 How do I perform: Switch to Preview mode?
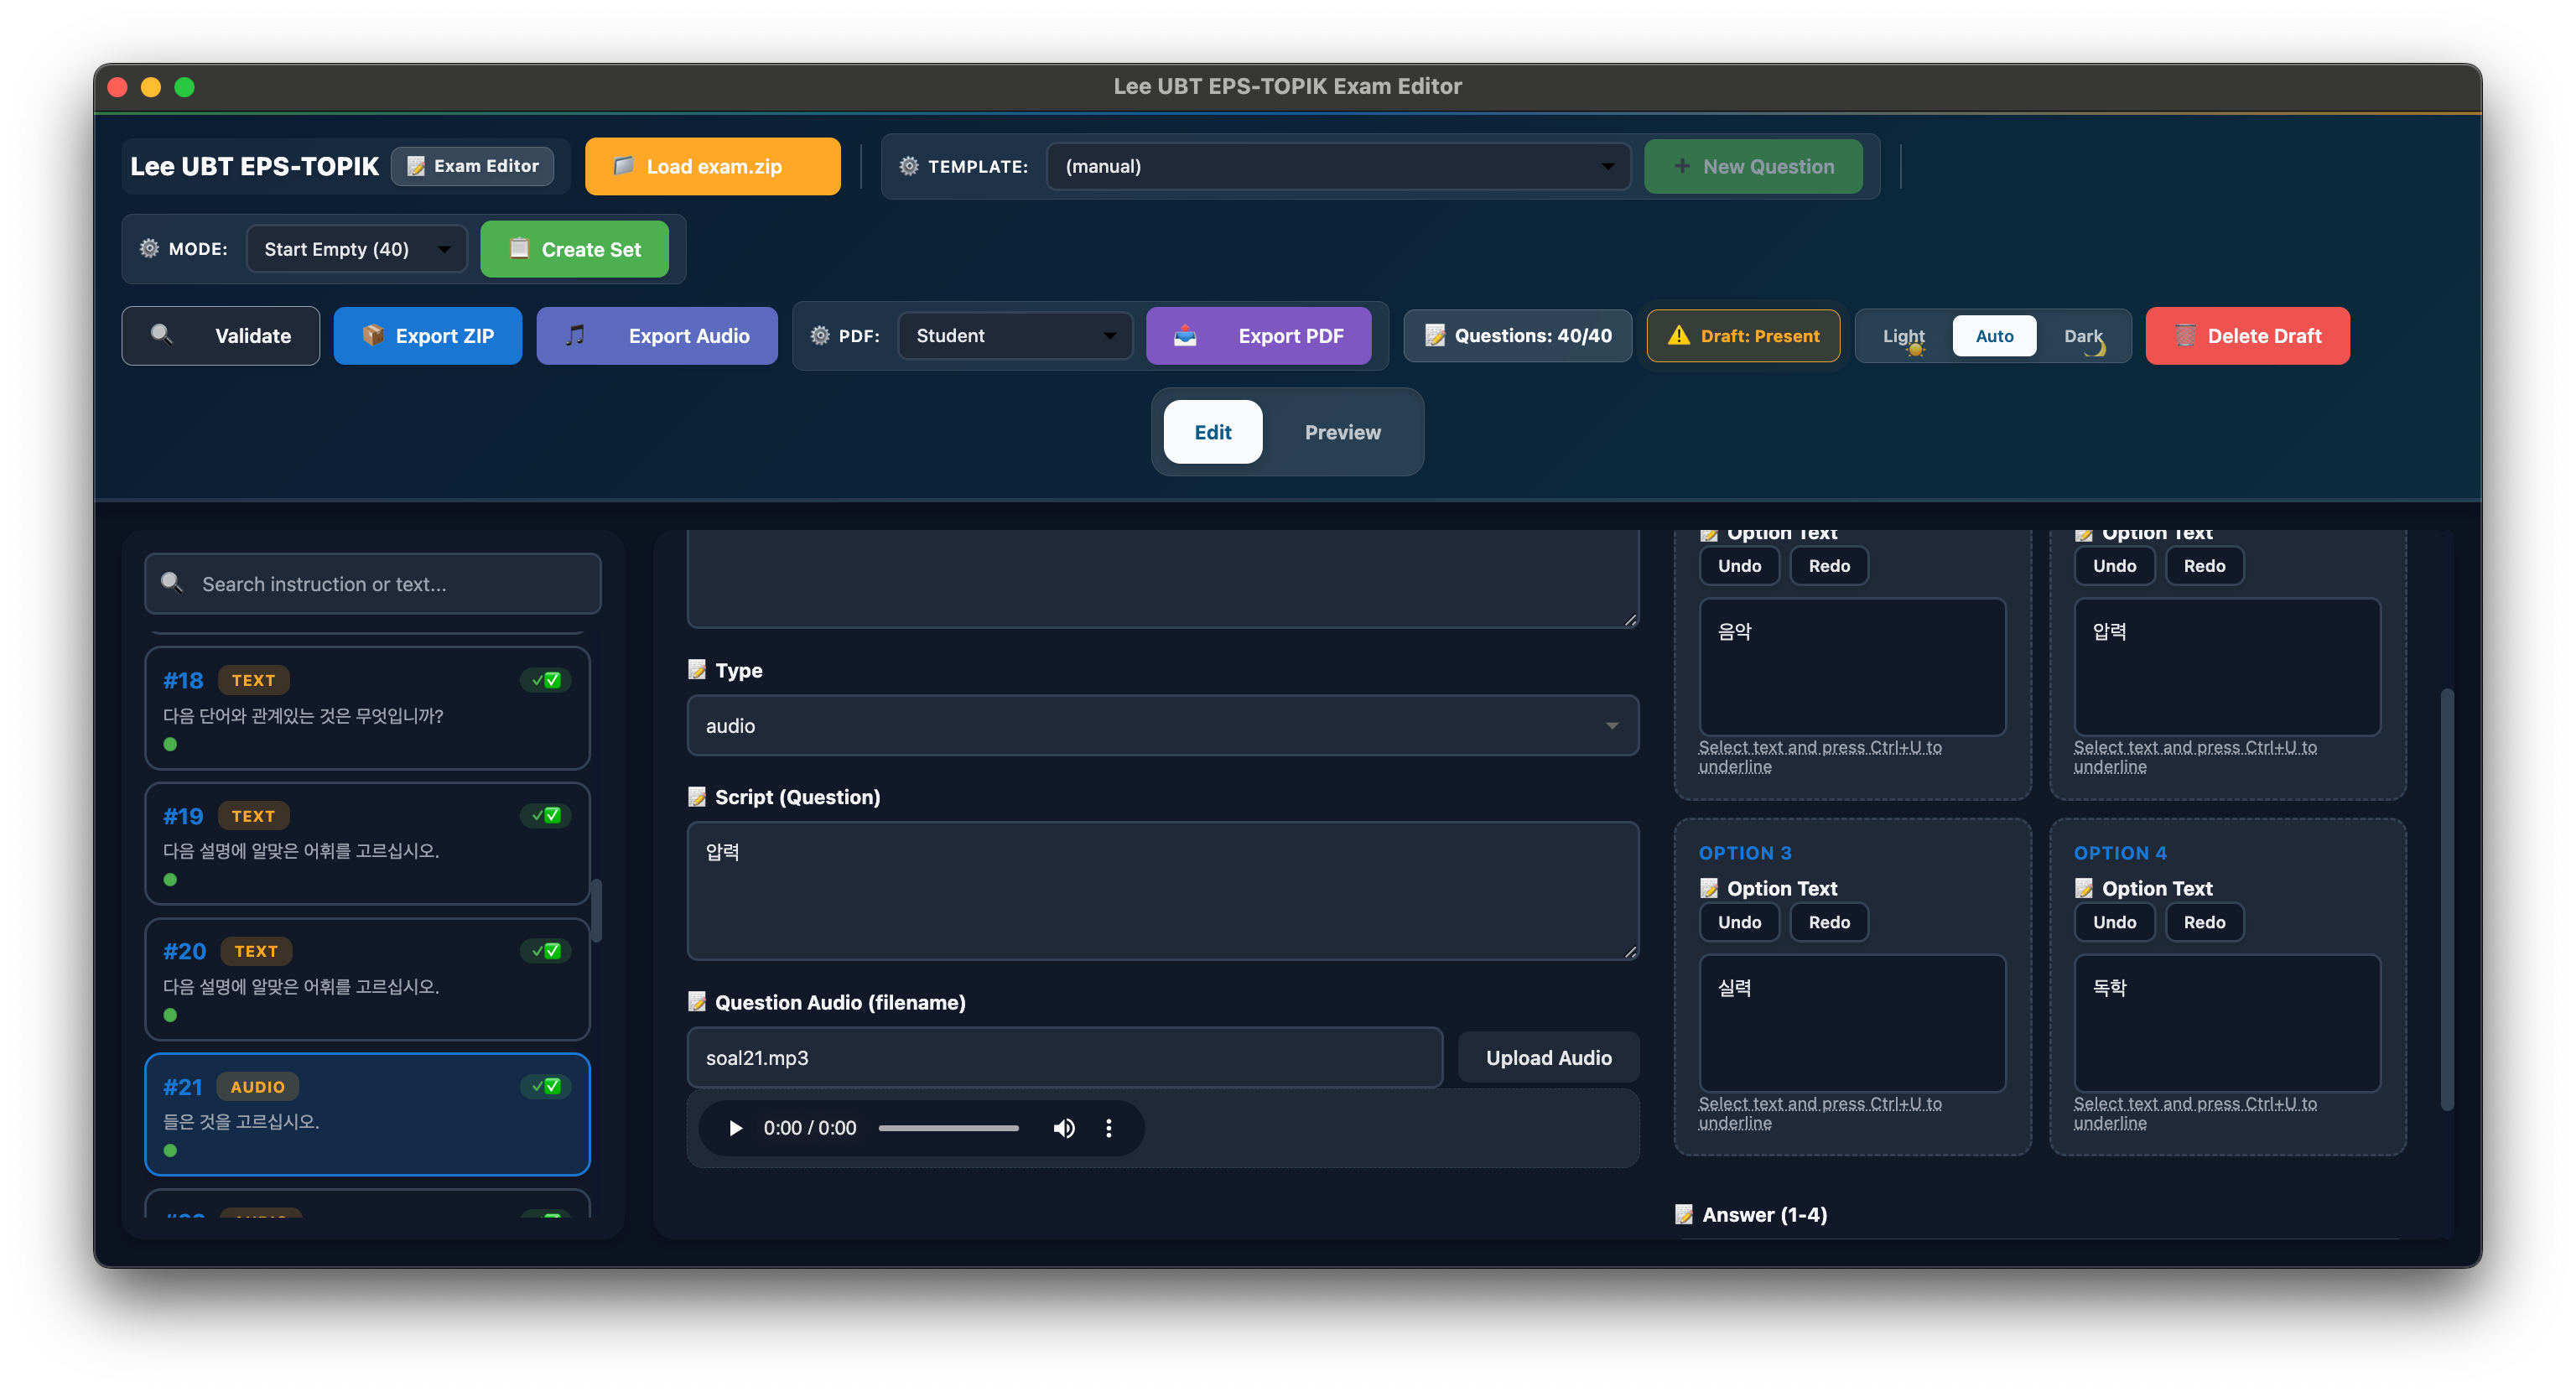click(1342, 432)
